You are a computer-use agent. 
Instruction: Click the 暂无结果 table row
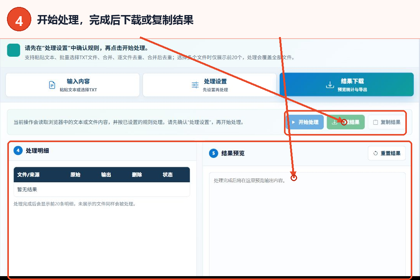point(102,190)
